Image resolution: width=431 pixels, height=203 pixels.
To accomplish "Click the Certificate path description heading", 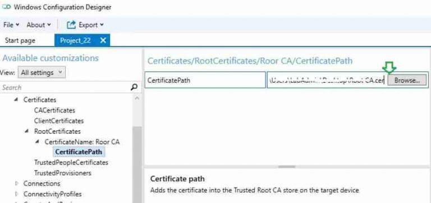I will click(177, 179).
